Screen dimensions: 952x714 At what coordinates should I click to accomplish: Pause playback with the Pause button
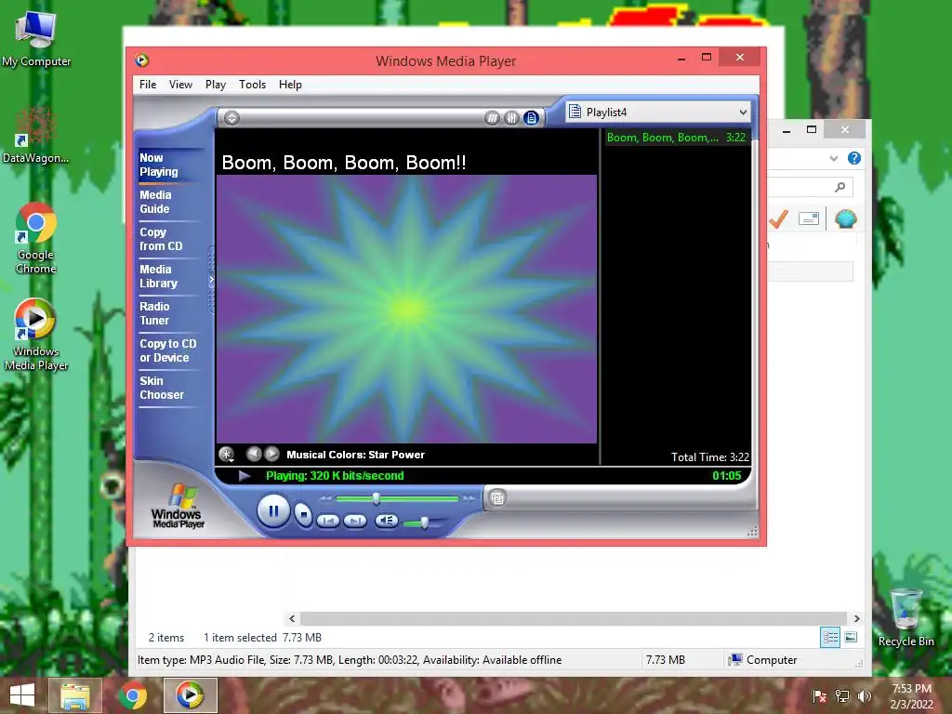[x=272, y=511]
